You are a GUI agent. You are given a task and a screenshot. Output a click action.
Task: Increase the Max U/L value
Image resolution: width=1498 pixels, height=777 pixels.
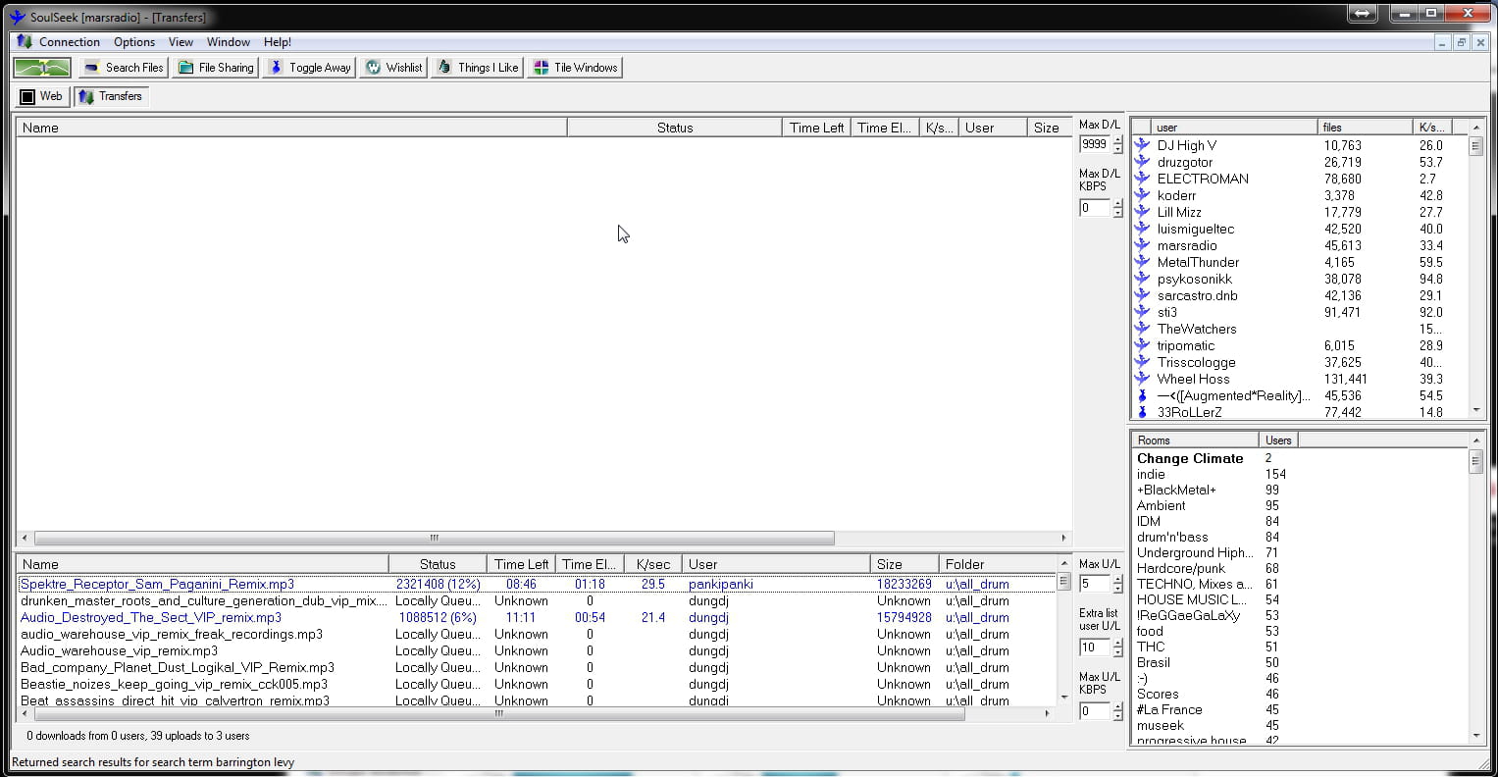click(1117, 579)
